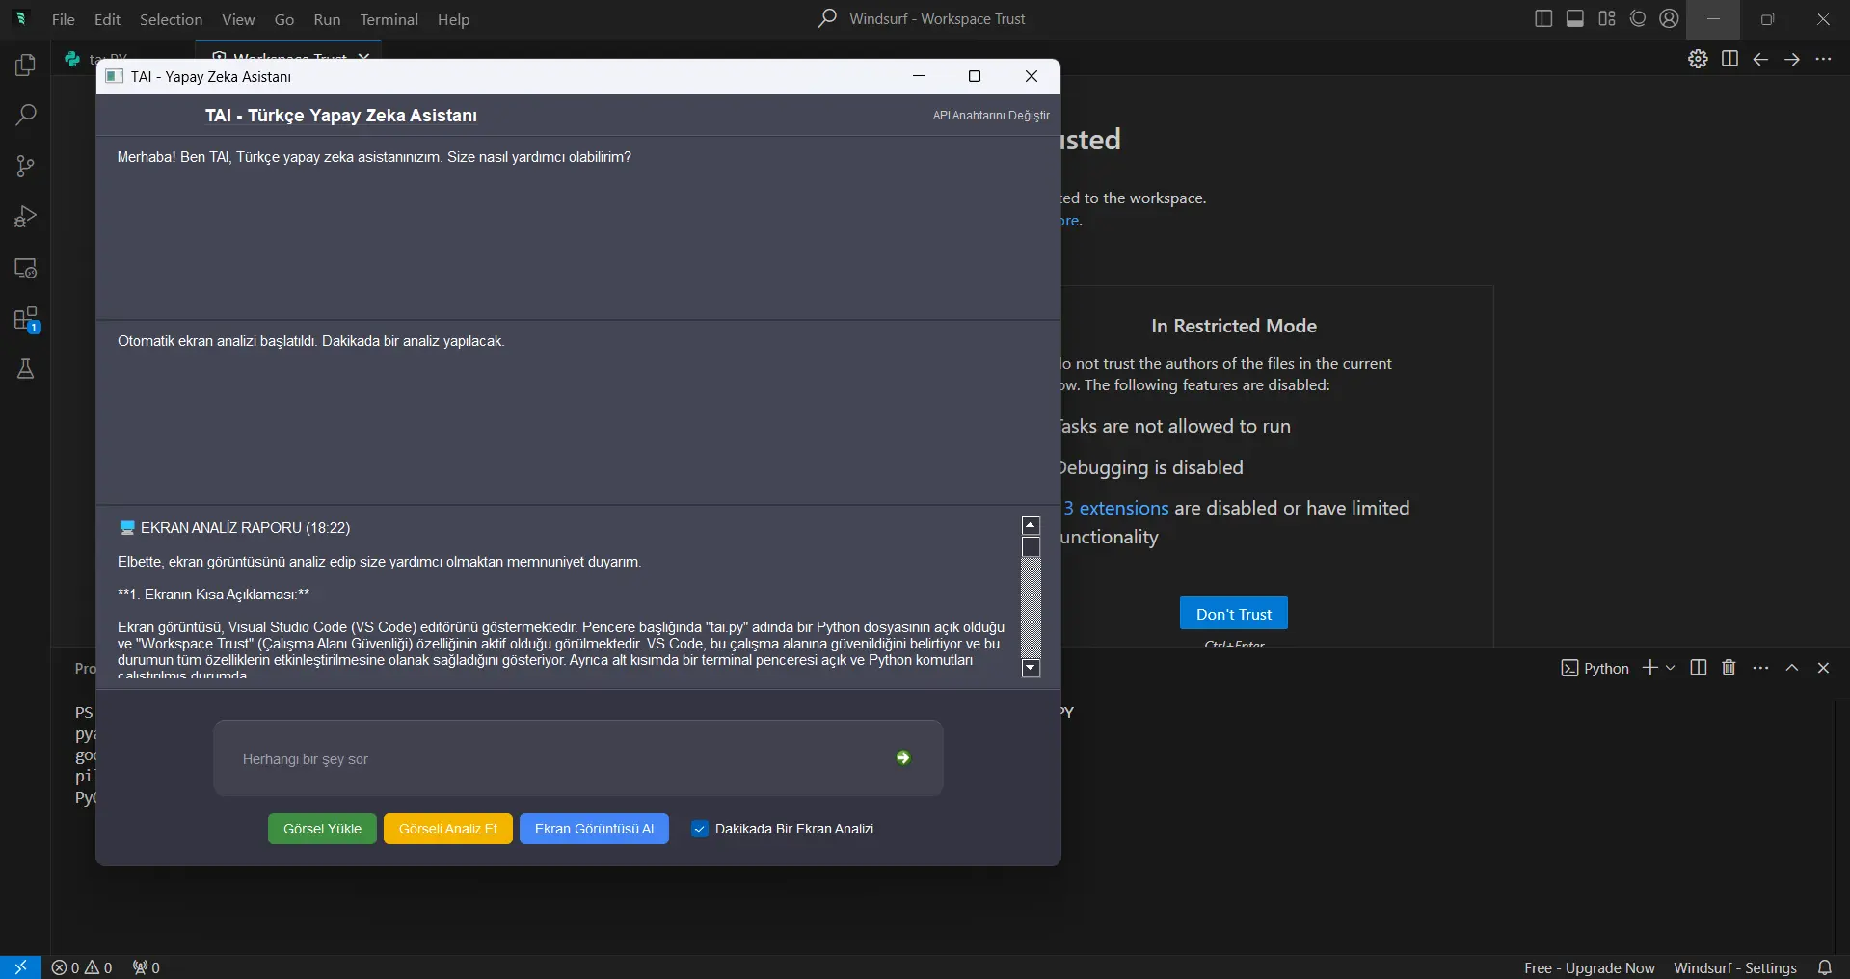The image size is (1850, 979).
Task: Click the green send arrow icon
Action: pos(903,758)
